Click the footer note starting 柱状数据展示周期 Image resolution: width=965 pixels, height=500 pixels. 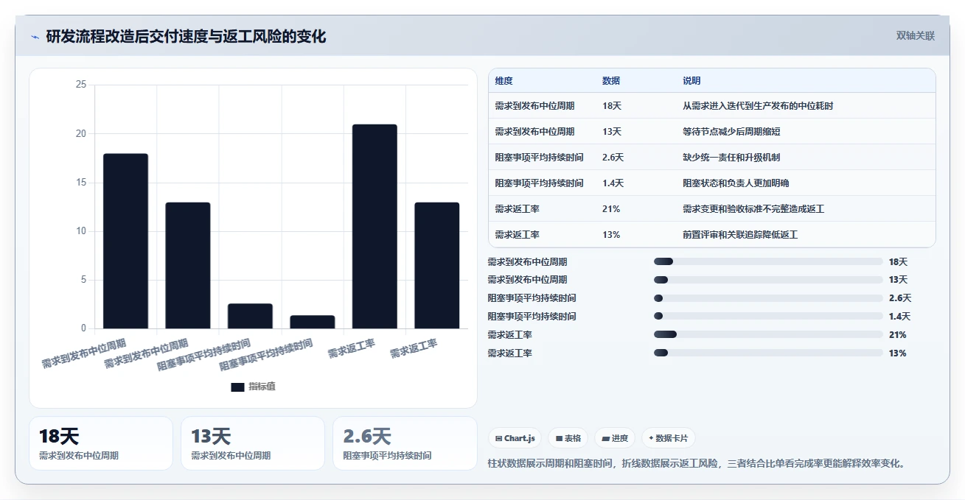[697, 463]
